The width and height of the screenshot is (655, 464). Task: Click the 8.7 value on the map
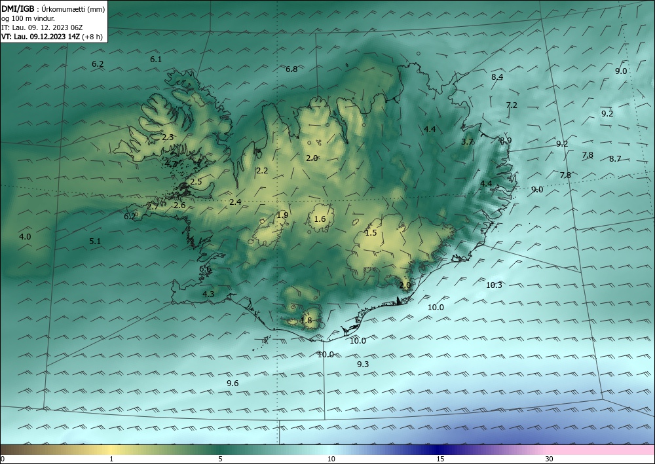(x=615, y=159)
